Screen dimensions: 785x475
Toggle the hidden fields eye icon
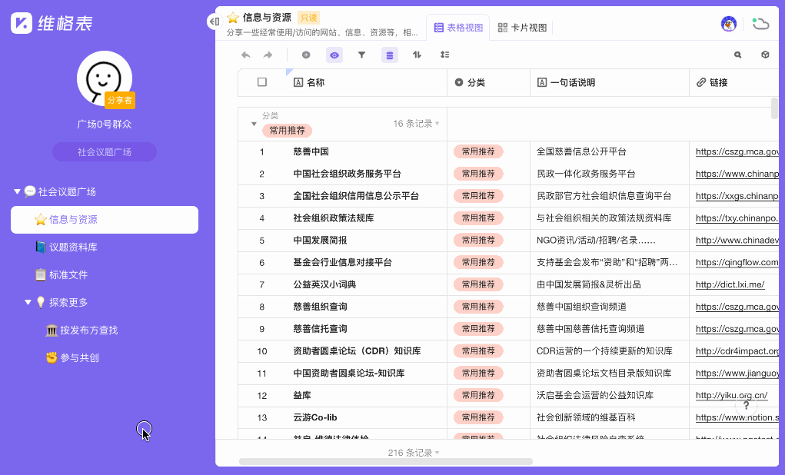coord(334,55)
